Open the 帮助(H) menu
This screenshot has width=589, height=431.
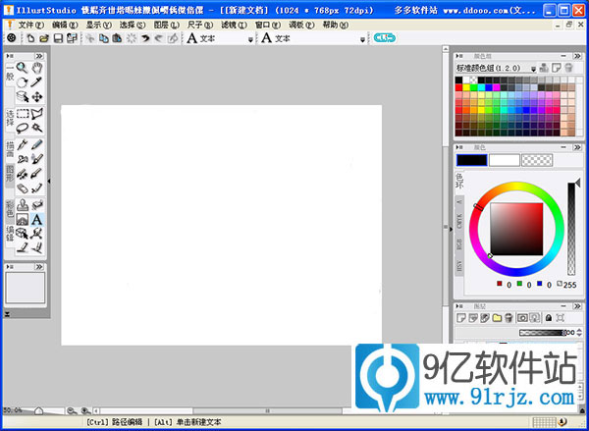tap(336, 26)
